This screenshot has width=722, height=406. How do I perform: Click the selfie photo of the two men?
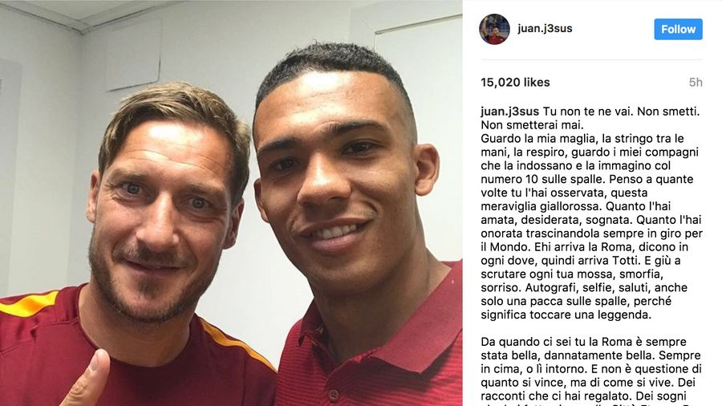point(231,203)
